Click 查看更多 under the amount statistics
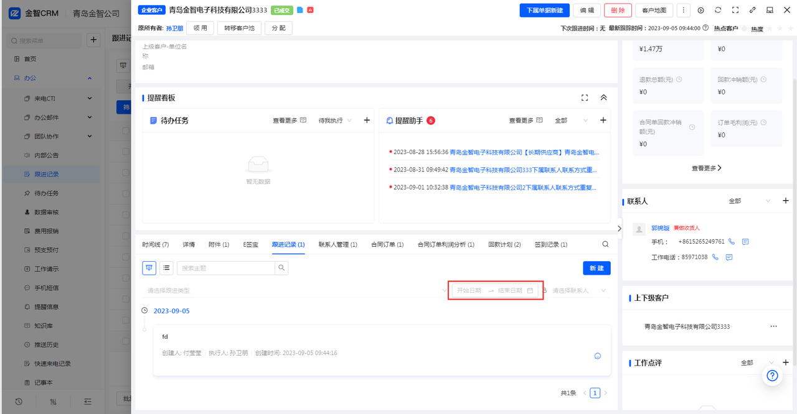This screenshot has height=414, width=797. [x=707, y=168]
